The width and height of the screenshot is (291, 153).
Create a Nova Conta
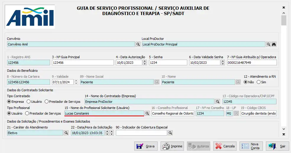tap(251, 146)
